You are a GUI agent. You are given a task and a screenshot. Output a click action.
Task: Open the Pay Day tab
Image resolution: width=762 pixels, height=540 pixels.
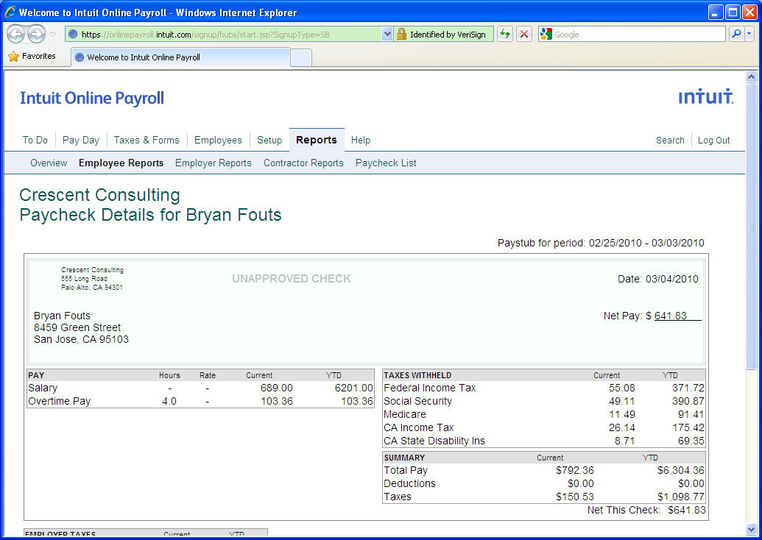(81, 141)
